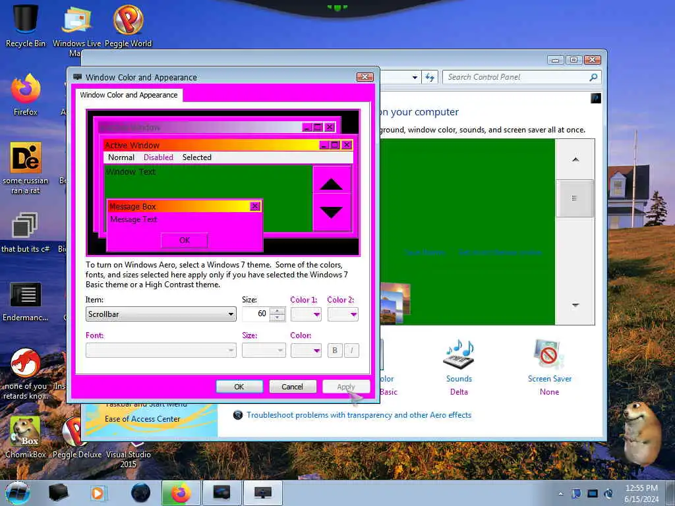The height and width of the screenshot is (506, 675).
Task: Click the monitor icon in system tray
Action: coord(593,493)
